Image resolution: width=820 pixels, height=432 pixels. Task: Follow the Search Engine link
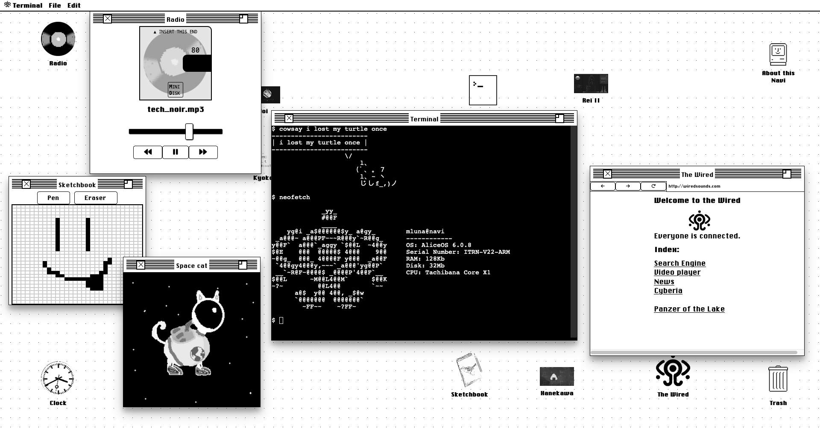(679, 264)
